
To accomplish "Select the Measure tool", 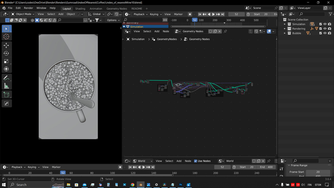I will tap(6, 86).
